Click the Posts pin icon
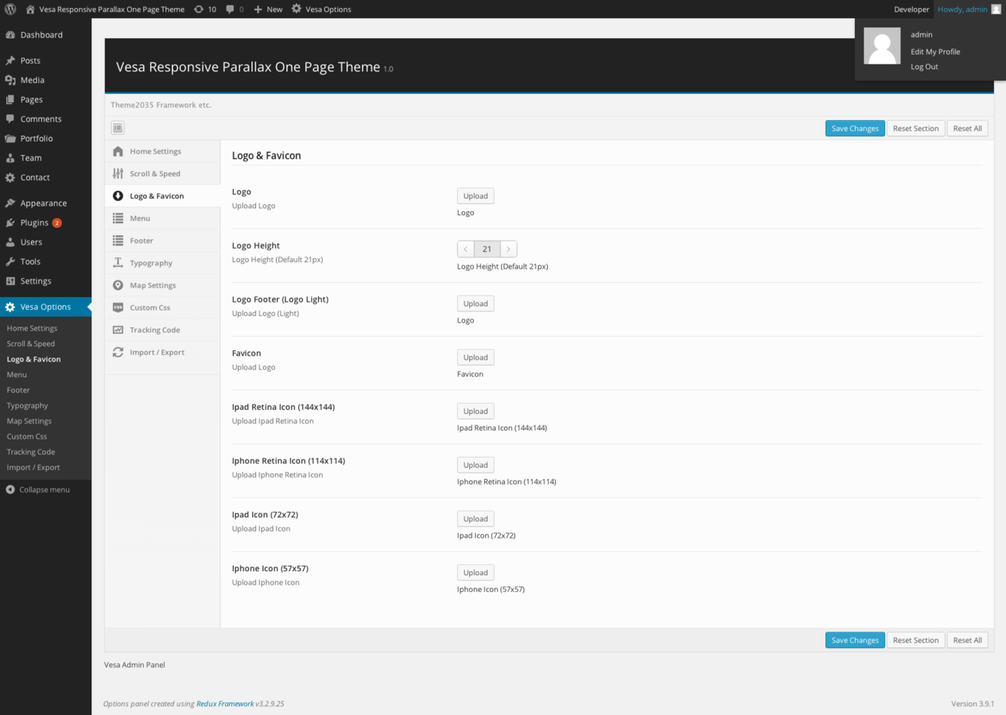 [x=10, y=60]
